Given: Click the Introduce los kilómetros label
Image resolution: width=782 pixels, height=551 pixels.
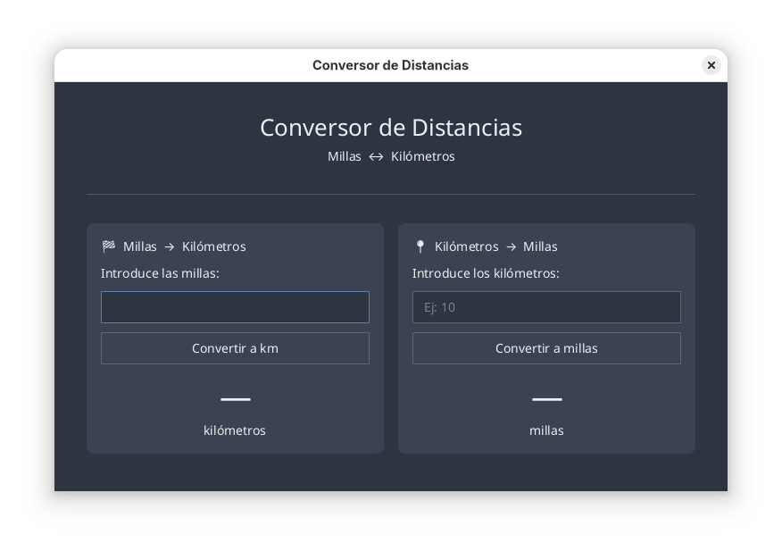Looking at the screenshot, I should tap(486, 273).
